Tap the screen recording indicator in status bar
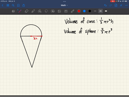This screenshot has width=129, height=97. coord(113,1)
